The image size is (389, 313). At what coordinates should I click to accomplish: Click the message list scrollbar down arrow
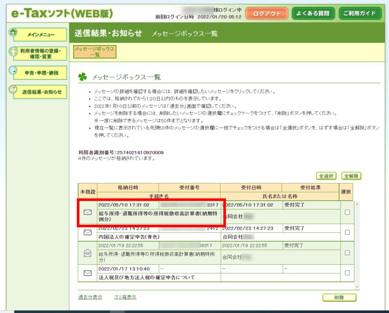coord(357,286)
